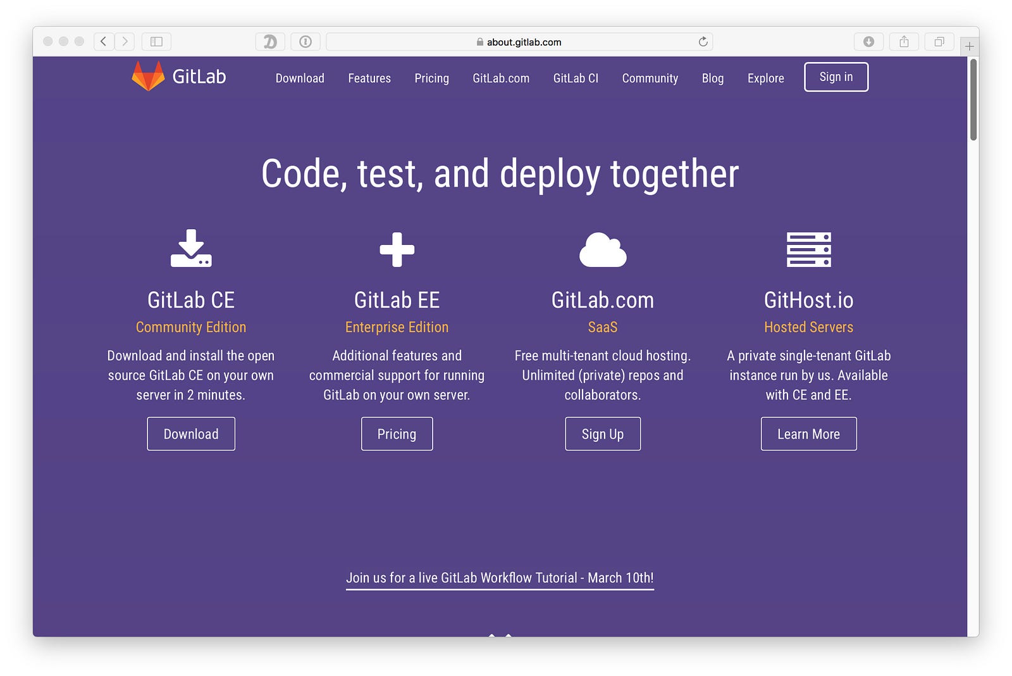1012x676 pixels.
Task: Click the 'Code, test, and deploy together' headline
Action: [500, 174]
